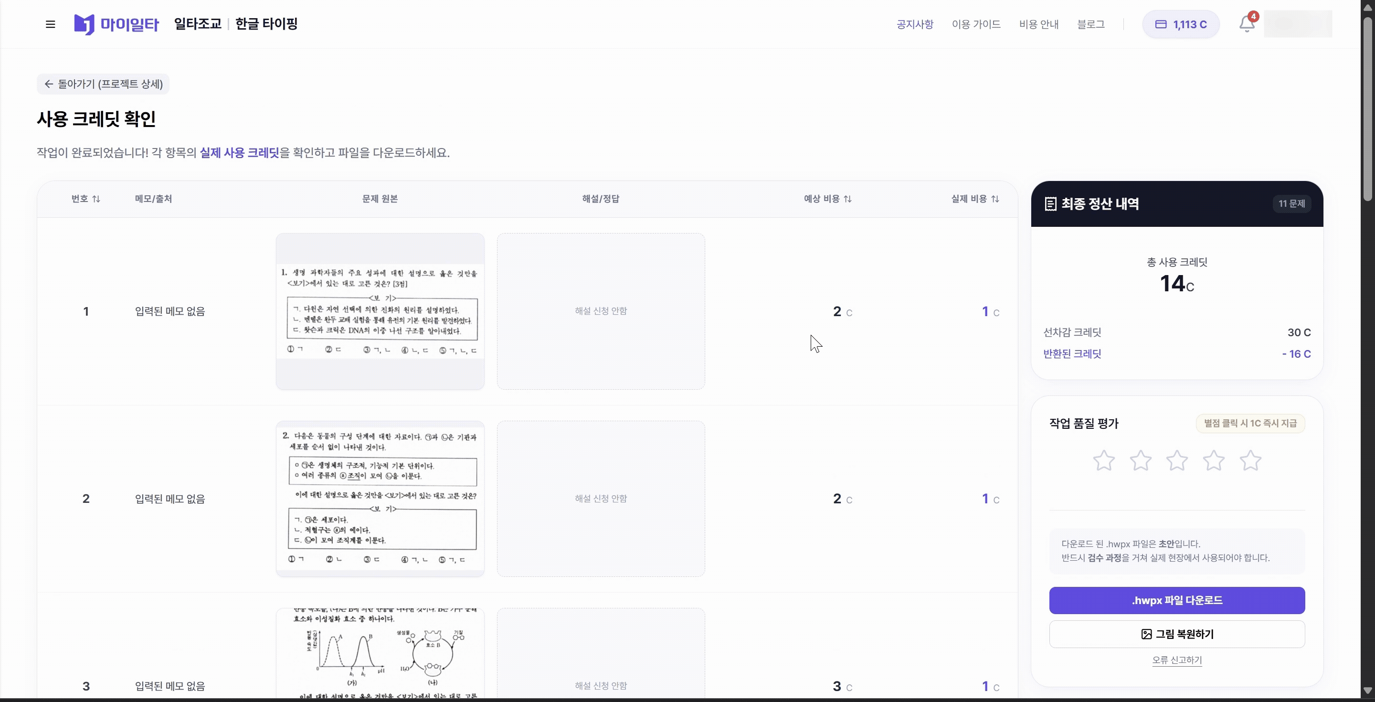
Task: Open the notification bell
Action: [x=1247, y=24]
